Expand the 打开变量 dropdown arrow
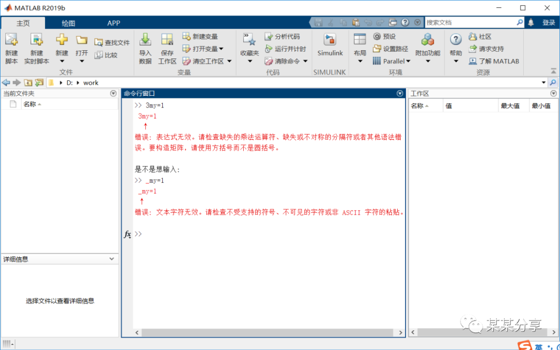560x350 pixels. 221,49
